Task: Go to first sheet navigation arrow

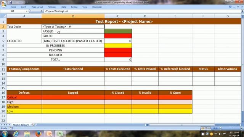Action: point(2,125)
